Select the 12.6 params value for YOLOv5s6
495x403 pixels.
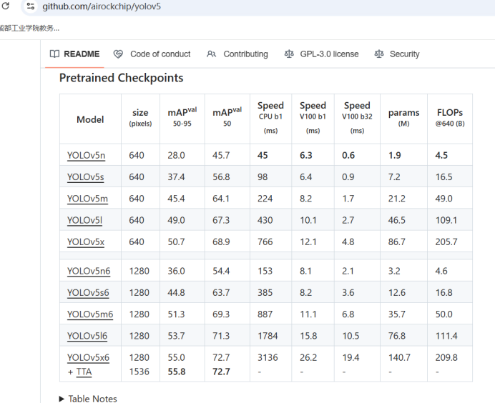coord(397,293)
